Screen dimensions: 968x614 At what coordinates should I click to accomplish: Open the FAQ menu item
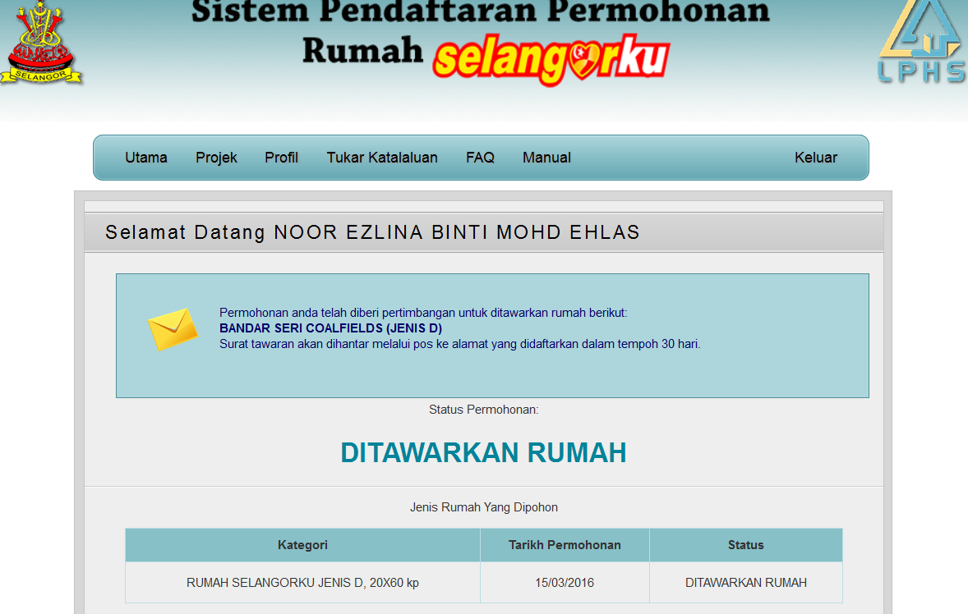[x=480, y=158]
